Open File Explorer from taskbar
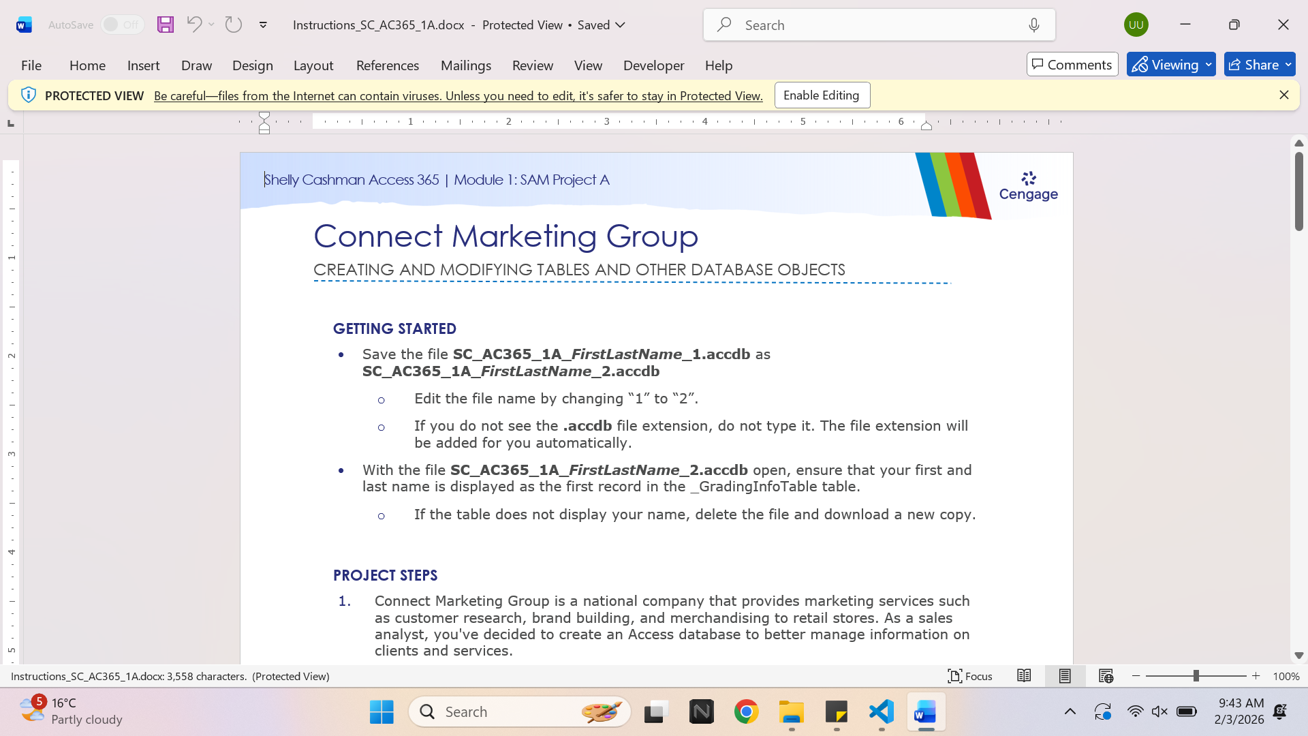 click(792, 712)
